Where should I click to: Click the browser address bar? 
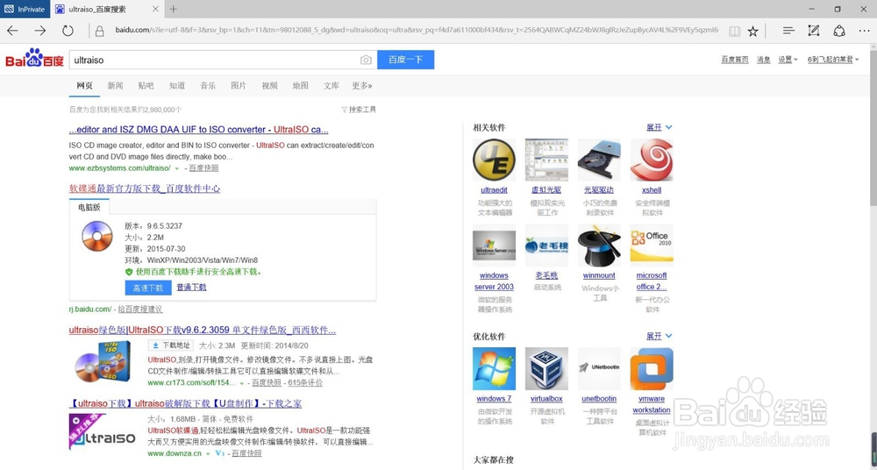click(417, 31)
